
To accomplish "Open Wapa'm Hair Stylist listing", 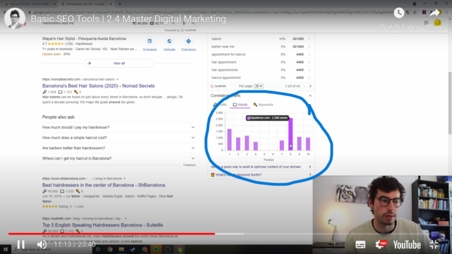I will (84, 39).
